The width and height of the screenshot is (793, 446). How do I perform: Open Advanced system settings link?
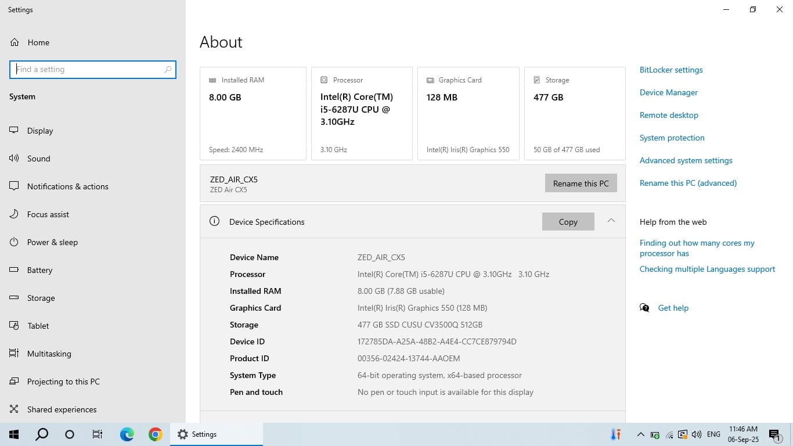686,160
